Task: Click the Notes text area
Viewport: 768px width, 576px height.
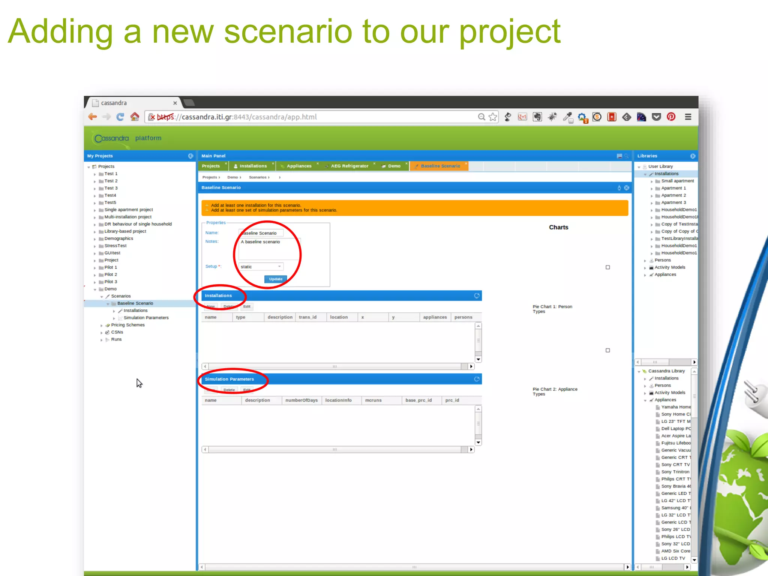Action: point(270,249)
